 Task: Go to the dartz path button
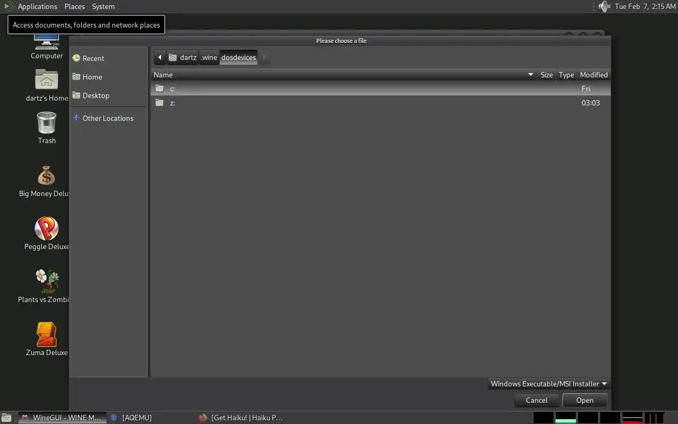coord(183,57)
